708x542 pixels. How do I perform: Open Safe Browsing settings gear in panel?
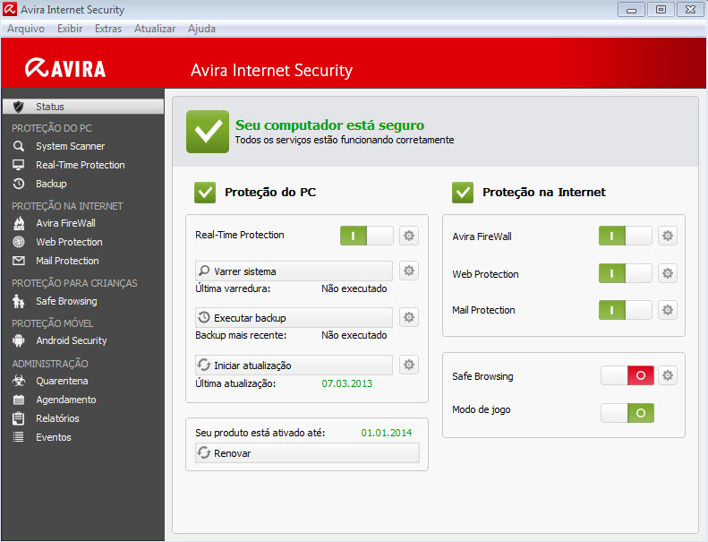coord(668,375)
